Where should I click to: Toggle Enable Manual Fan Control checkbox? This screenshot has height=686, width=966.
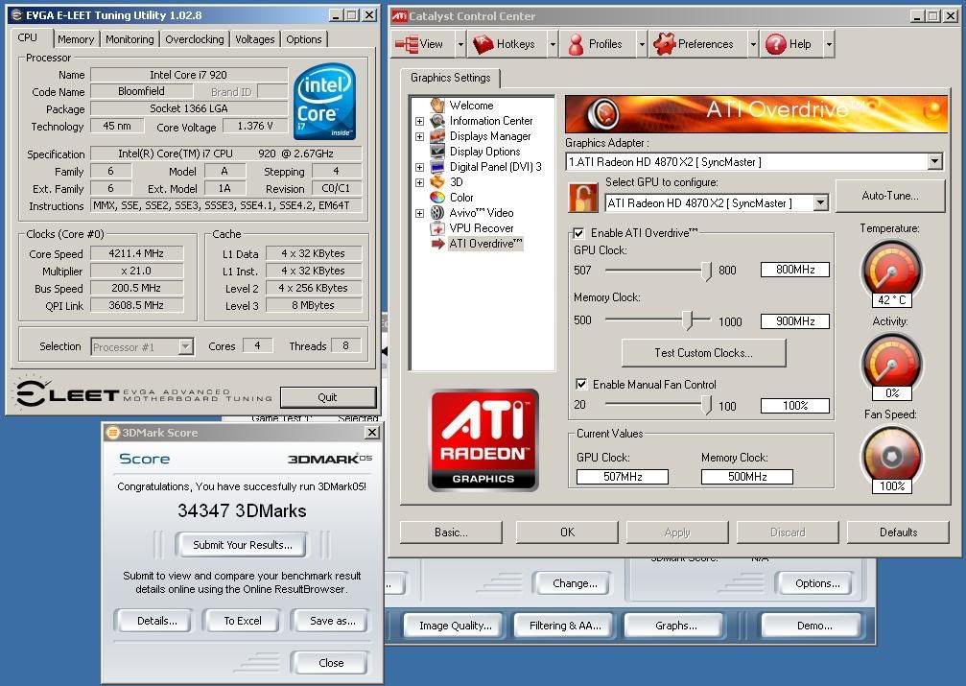point(580,384)
